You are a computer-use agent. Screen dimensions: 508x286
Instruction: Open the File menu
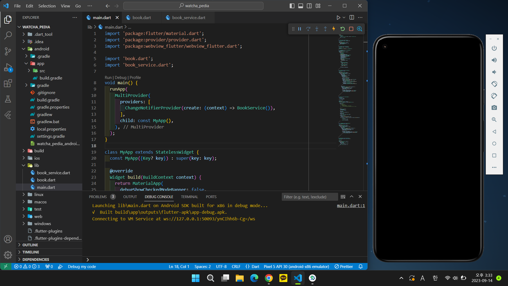click(x=17, y=6)
